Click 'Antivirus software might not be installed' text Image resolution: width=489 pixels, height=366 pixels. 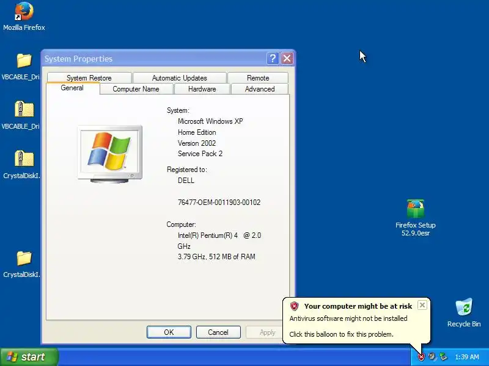pos(348,318)
